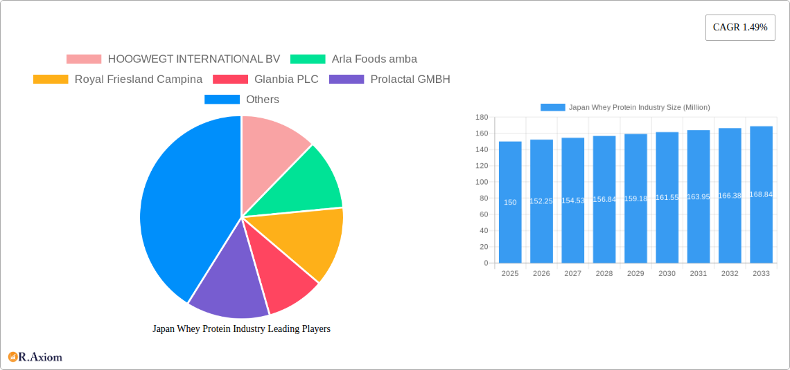Click the CAGR 1.49% badge
The height and width of the screenshot is (370, 790).
tap(740, 28)
